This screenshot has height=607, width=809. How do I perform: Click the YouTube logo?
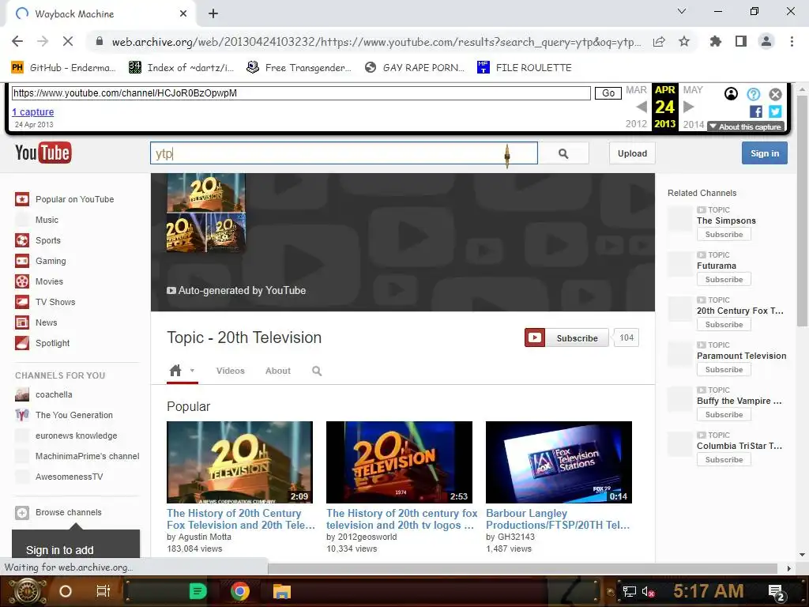click(43, 153)
